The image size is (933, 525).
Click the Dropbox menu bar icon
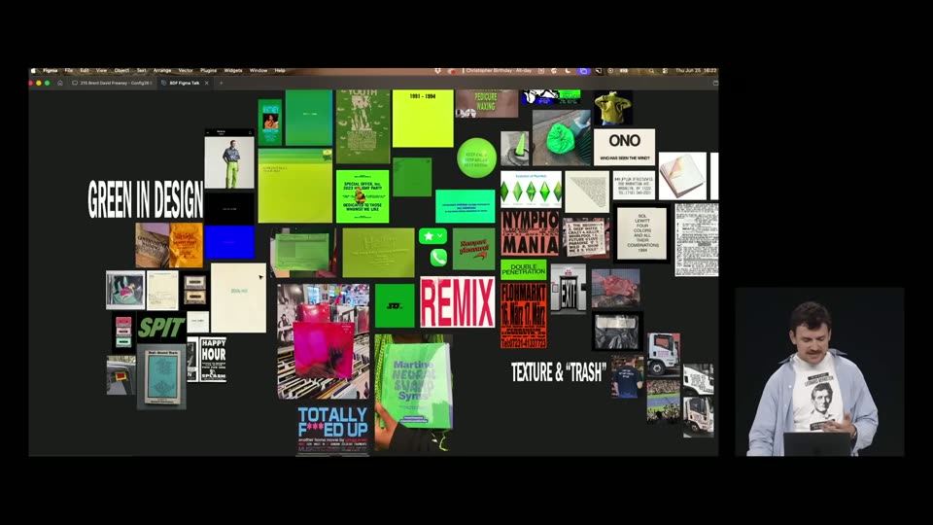pos(438,70)
